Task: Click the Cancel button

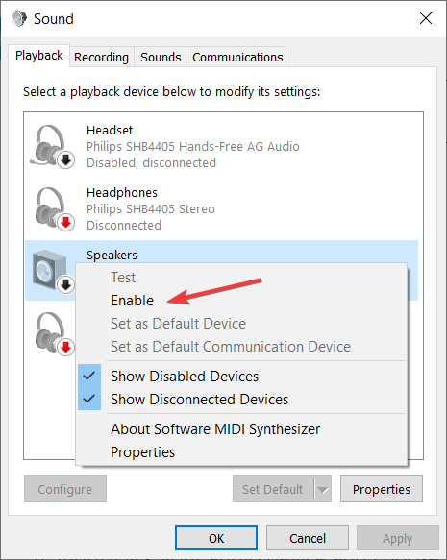Action: click(x=308, y=538)
